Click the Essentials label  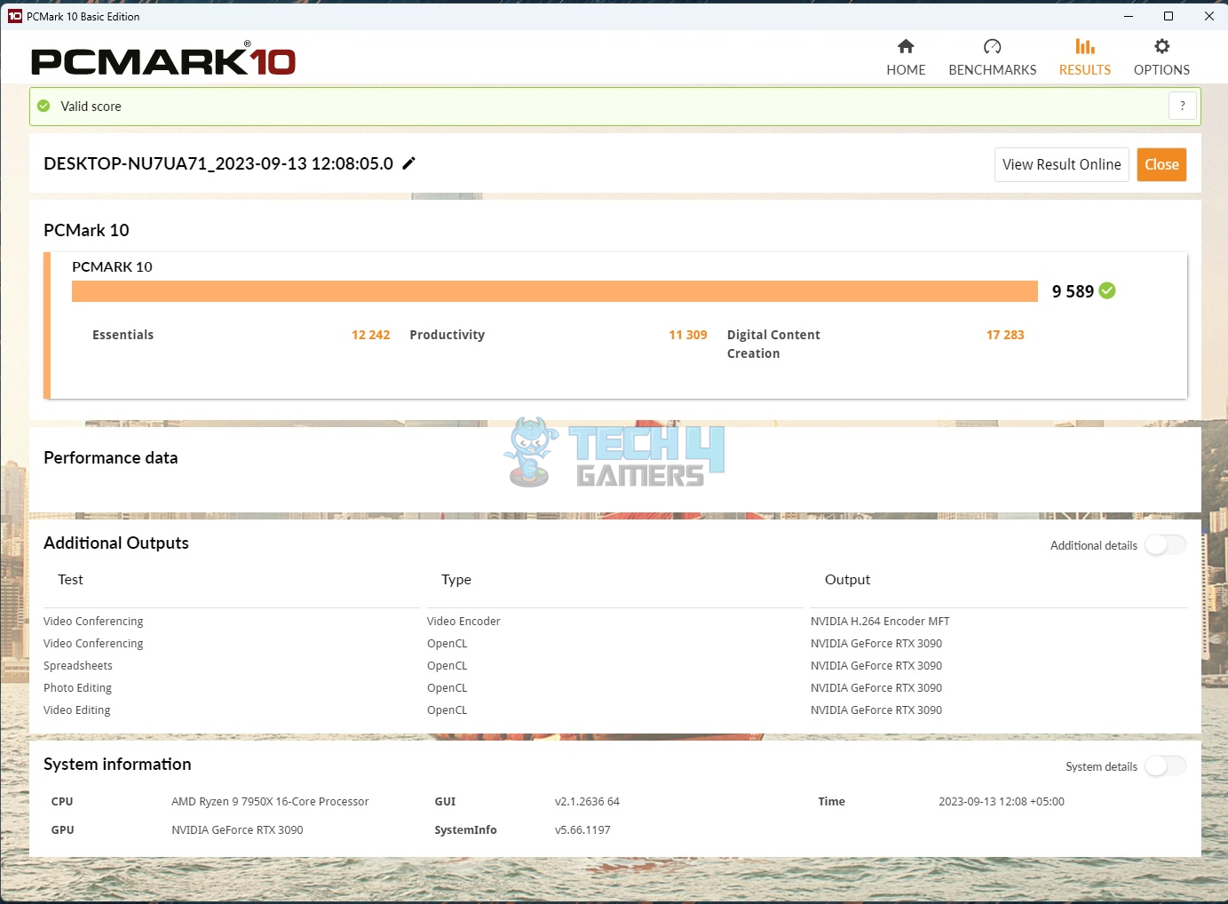click(x=123, y=335)
